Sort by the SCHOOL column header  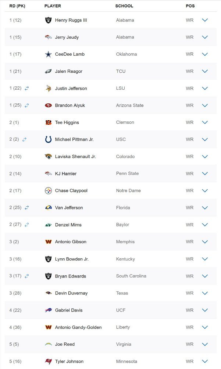(x=124, y=6)
